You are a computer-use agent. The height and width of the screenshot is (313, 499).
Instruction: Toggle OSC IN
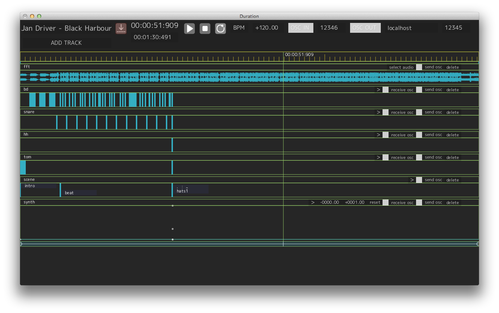[300, 28]
